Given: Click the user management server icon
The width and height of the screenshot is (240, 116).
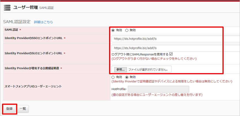Looking at the screenshot, I should (7, 7).
